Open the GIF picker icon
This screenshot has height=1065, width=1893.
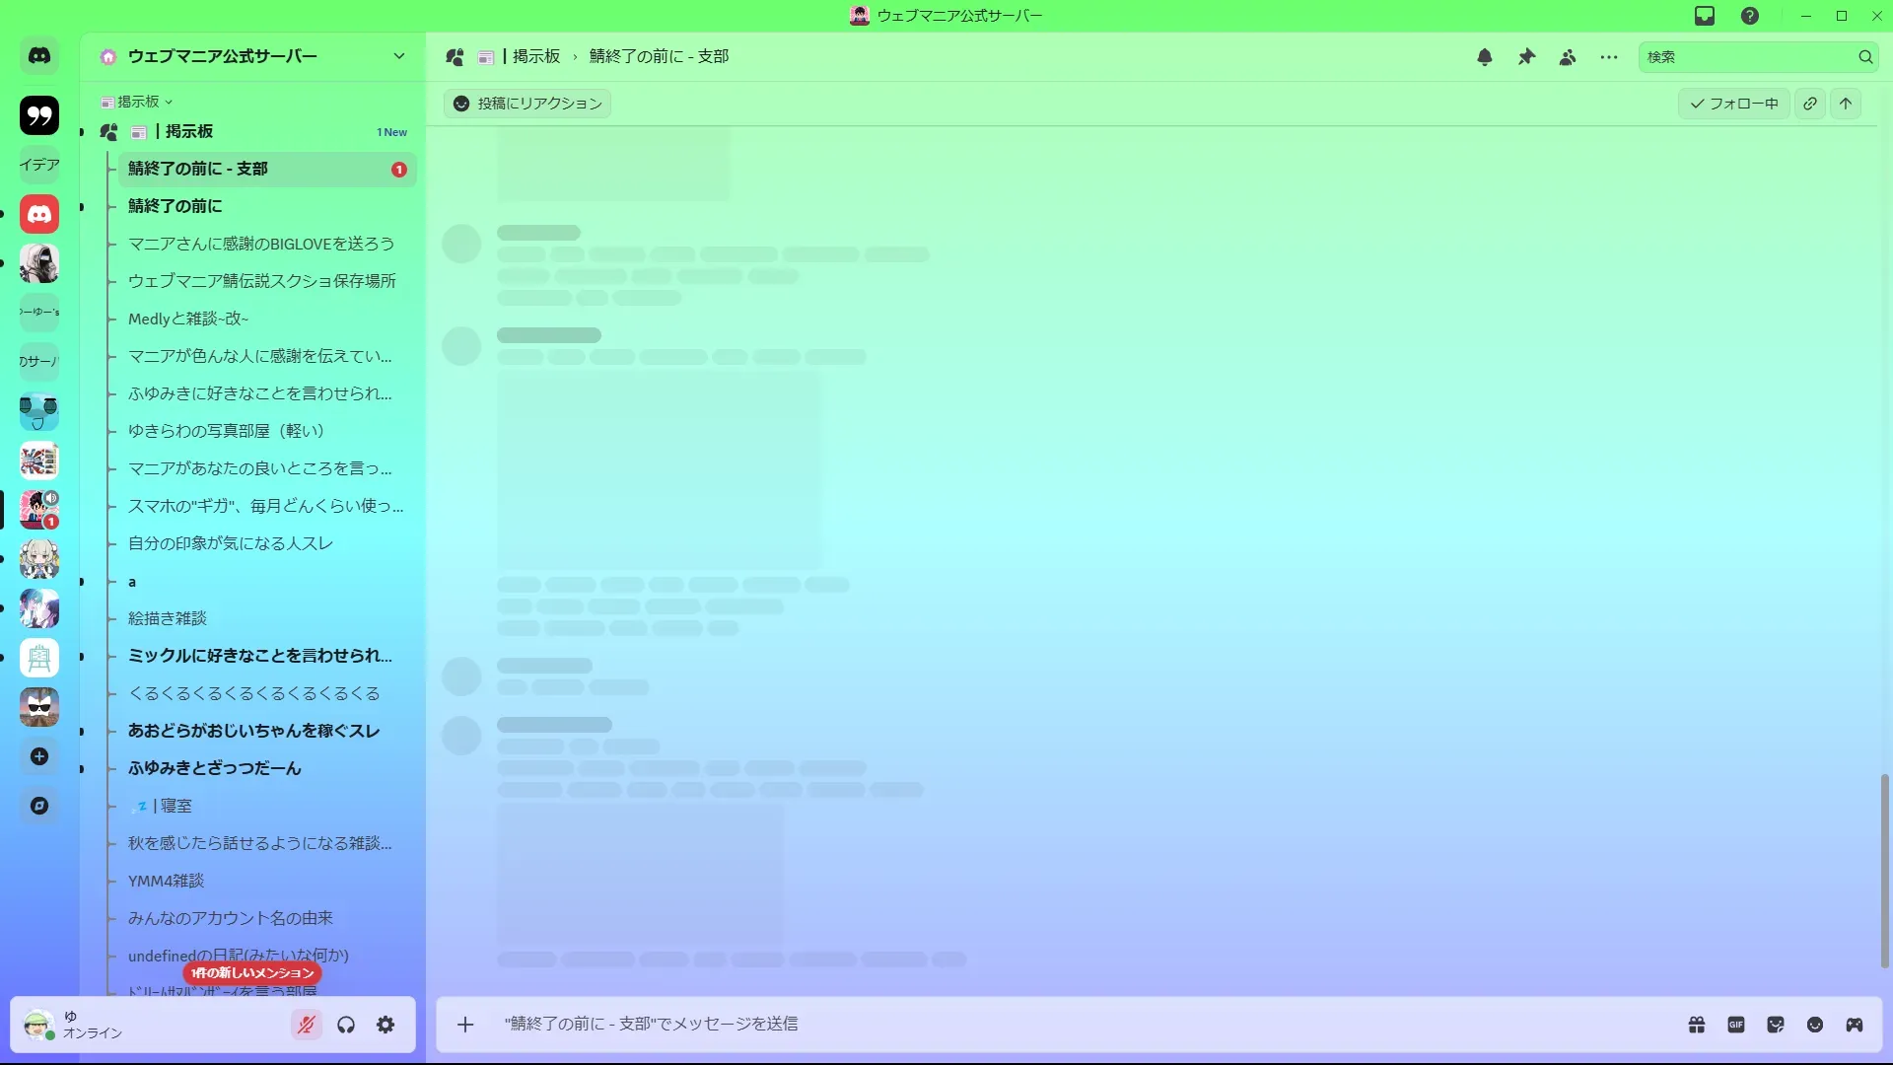pos(1736,1025)
